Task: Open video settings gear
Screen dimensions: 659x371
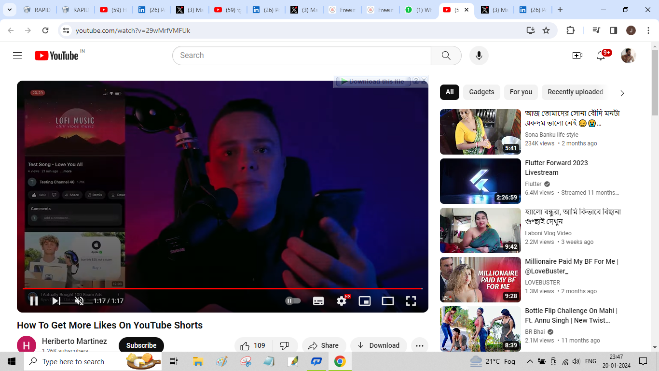Action: click(342, 301)
